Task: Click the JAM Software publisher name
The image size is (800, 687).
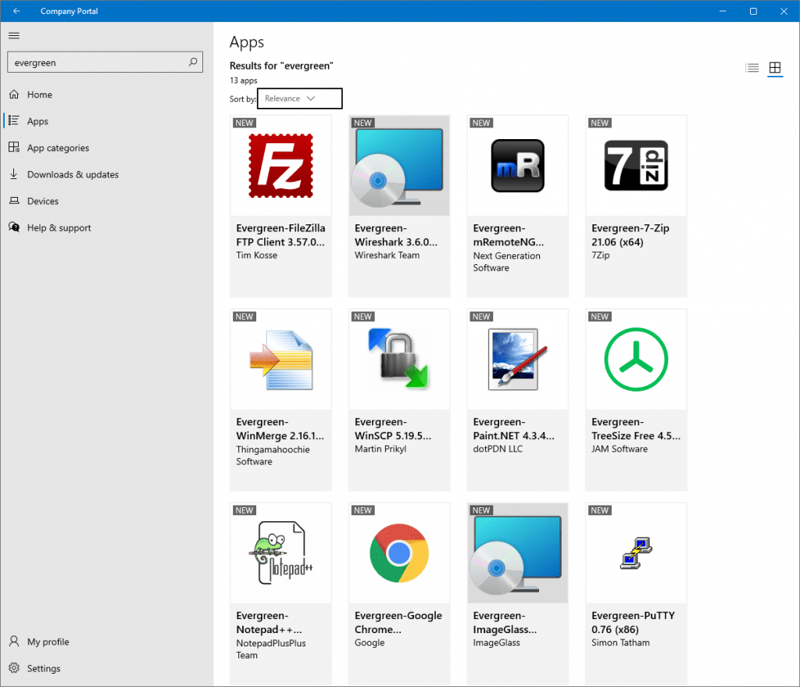Action: coord(620,449)
